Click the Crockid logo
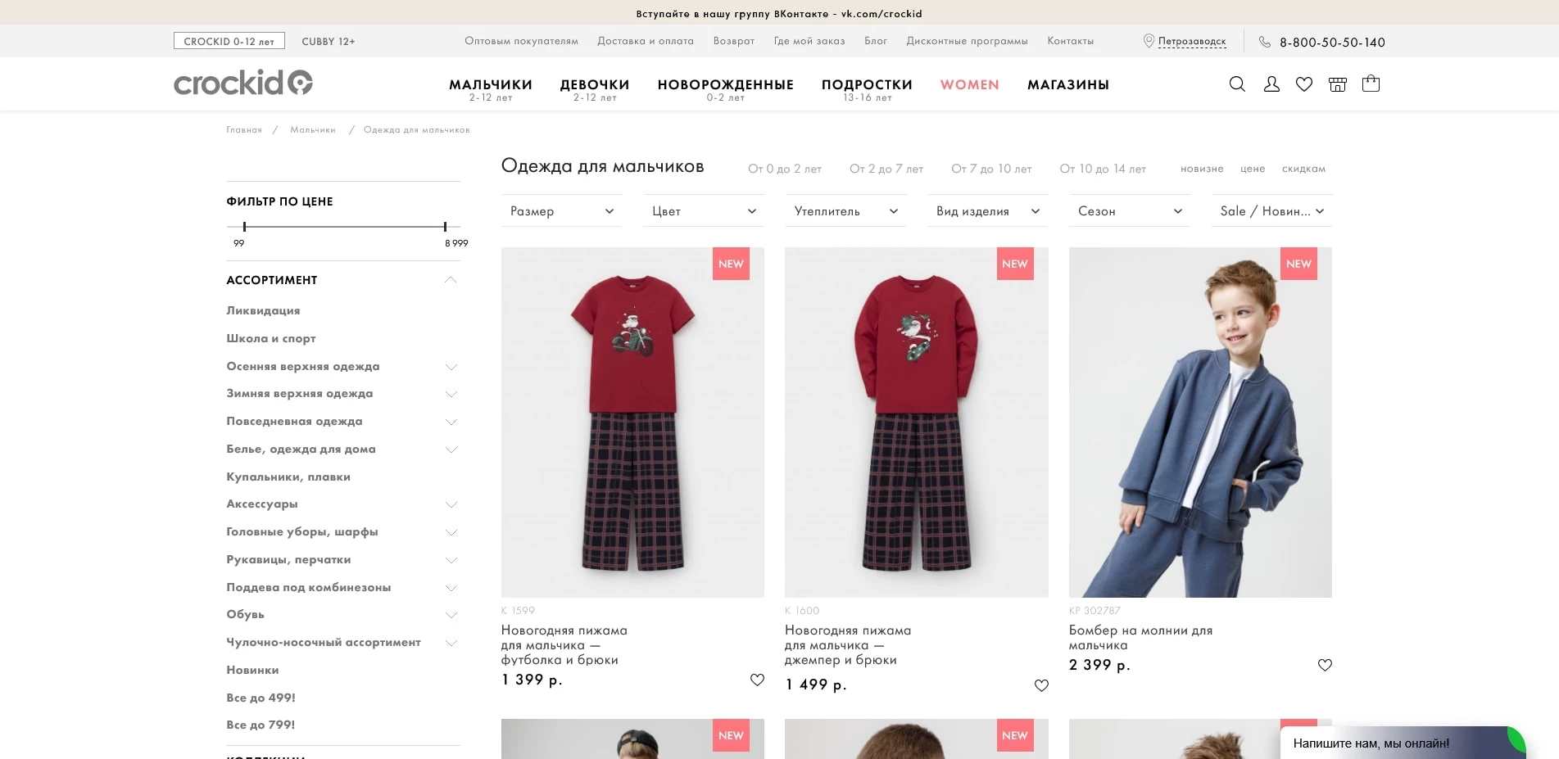This screenshot has height=759, width=1559. pos(243,83)
